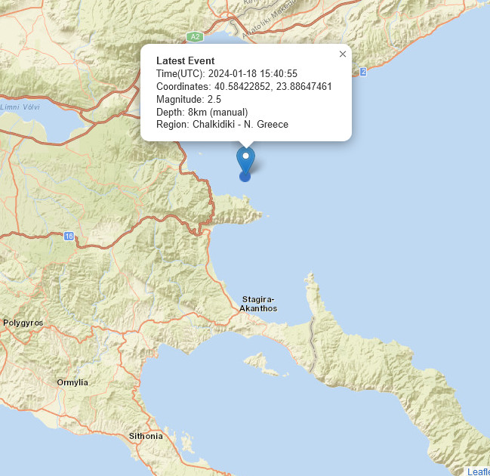Click the green A2 highway shield
The height and width of the screenshot is (476, 490).
click(195, 37)
